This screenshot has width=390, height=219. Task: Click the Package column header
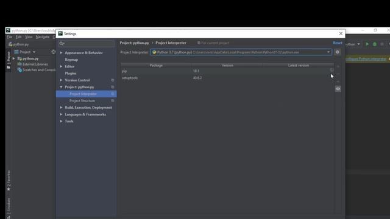tap(156, 65)
